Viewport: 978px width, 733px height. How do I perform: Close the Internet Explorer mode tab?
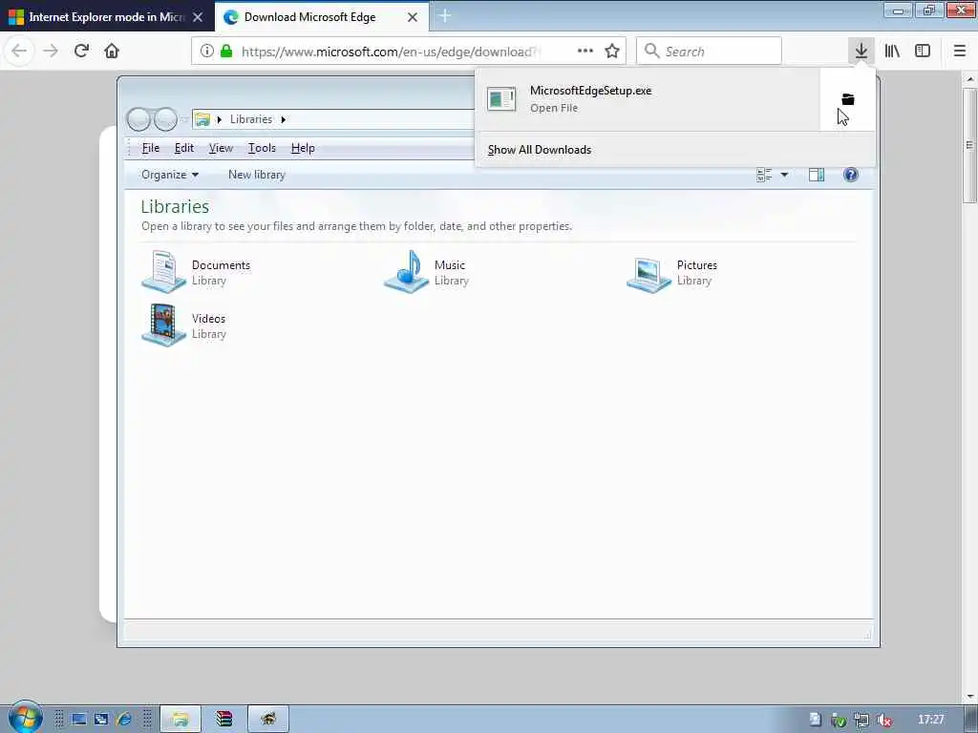pos(198,17)
